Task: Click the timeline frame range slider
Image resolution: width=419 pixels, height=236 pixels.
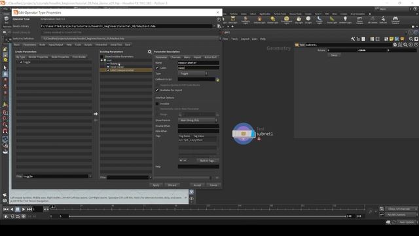Action: (x=208, y=216)
